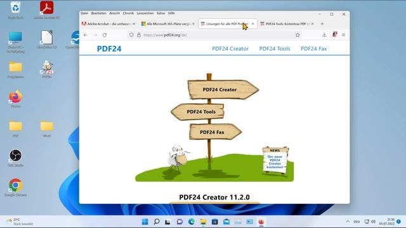The height and width of the screenshot is (228, 406).
Task: Click the DEU language indicator in the taskbar
Action: [x=357, y=222]
